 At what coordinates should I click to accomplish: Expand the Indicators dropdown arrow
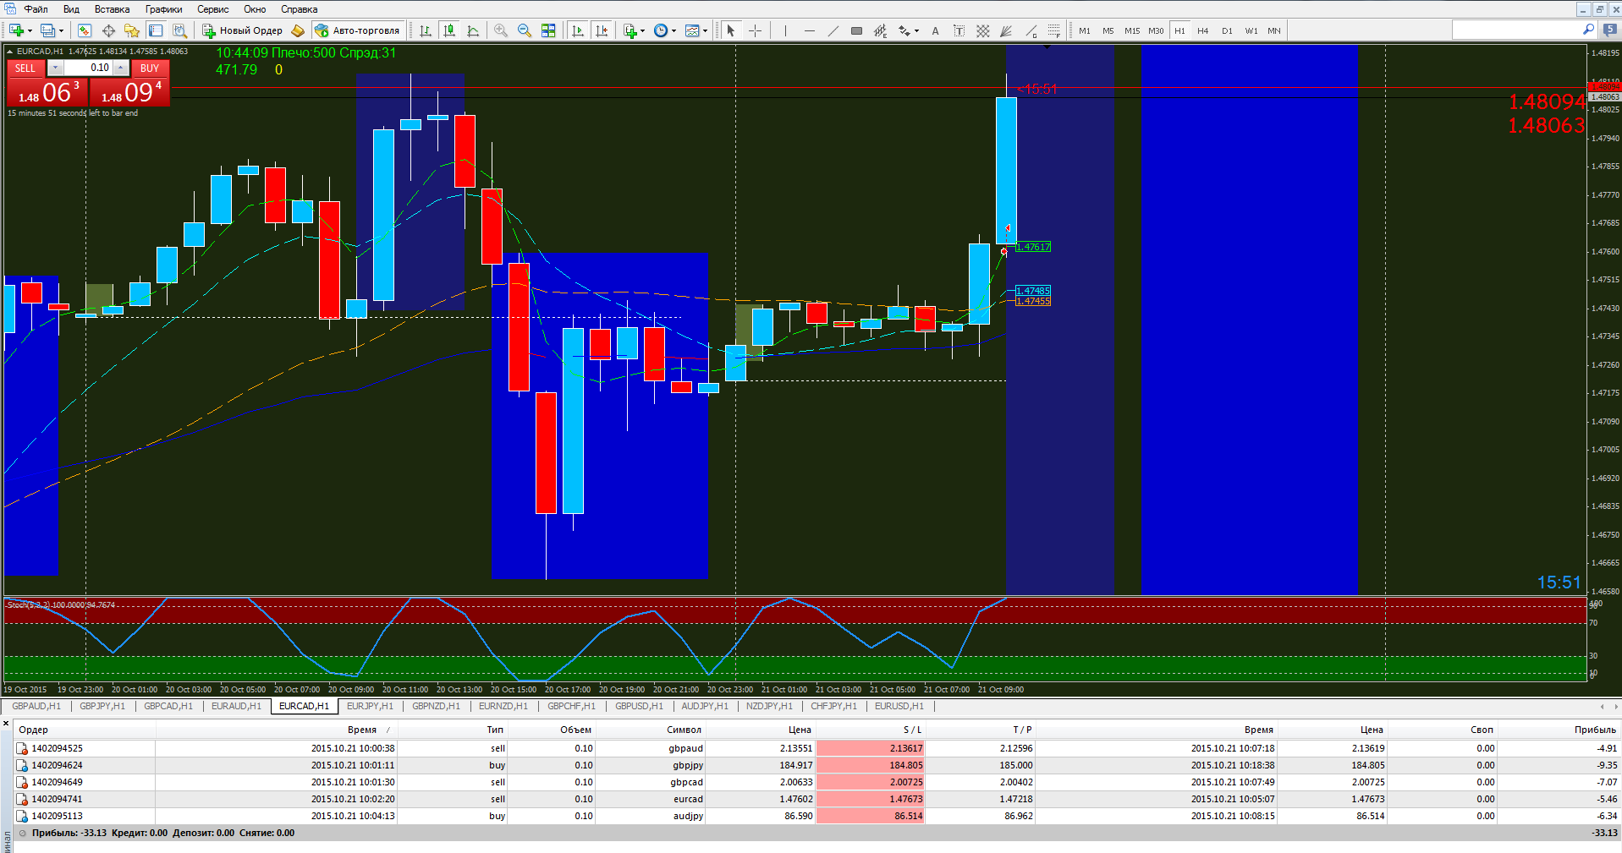click(643, 31)
